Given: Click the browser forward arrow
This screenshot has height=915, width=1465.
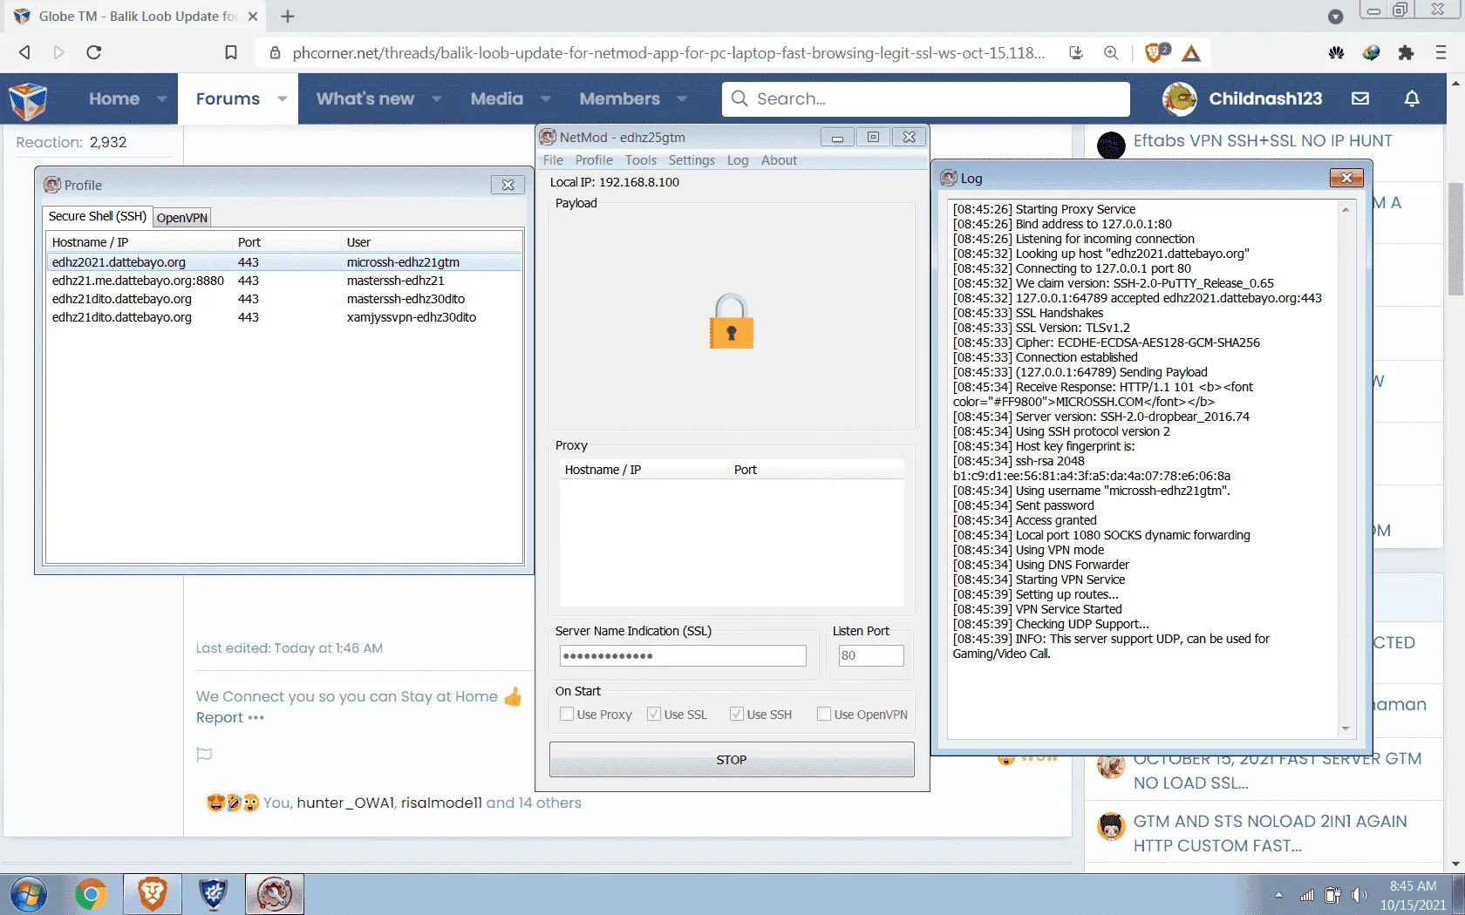Looking at the screenshot, I should coord(58,52).
